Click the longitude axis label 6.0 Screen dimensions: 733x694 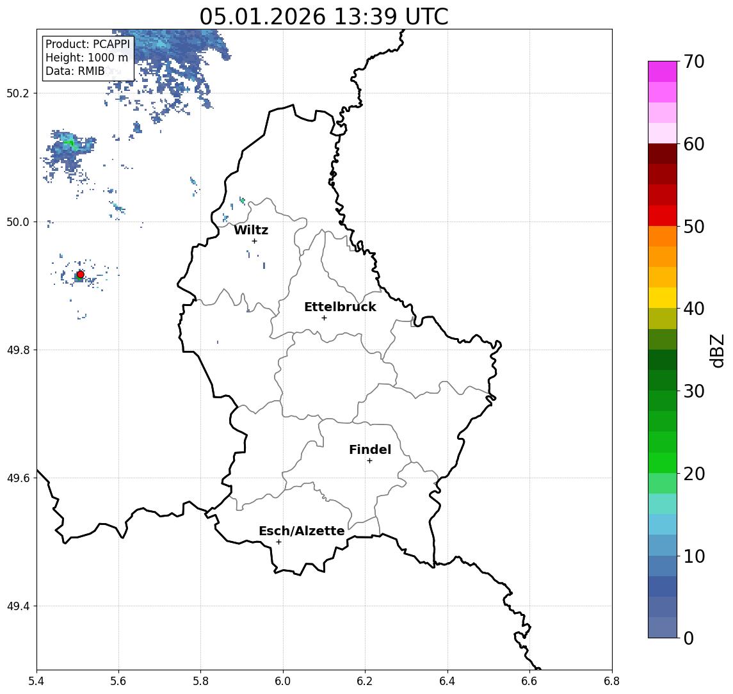(x=283, y=681)
